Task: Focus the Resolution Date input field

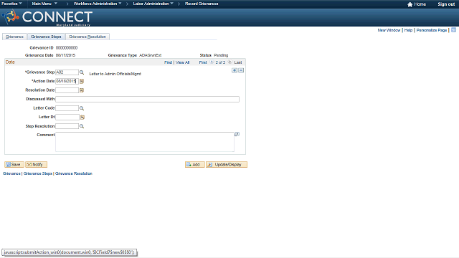Action: 67,90
